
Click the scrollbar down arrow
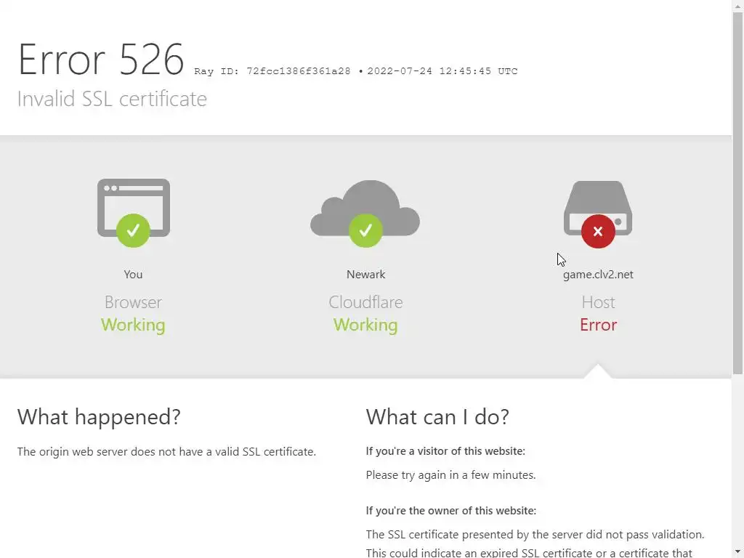738,553
